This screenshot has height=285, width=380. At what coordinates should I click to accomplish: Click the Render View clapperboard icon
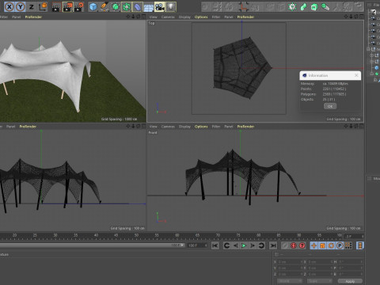56,7
